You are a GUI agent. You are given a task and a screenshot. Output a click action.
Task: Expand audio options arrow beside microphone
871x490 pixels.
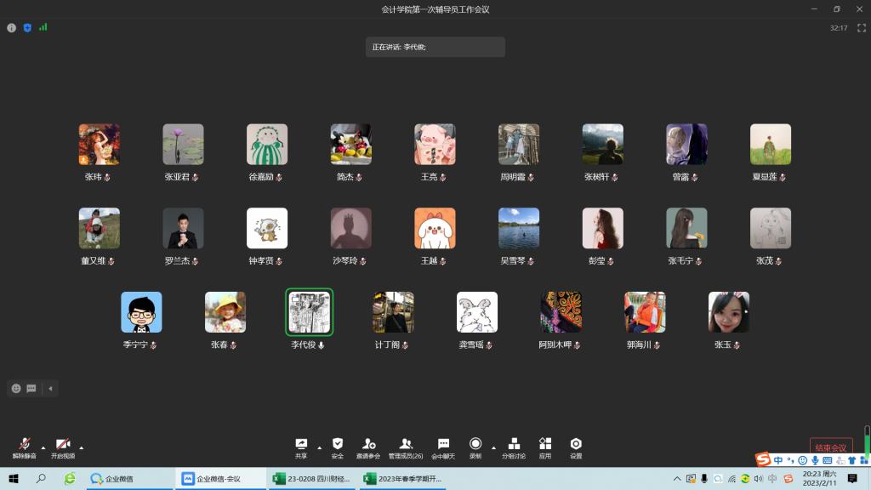pos(43,447)
